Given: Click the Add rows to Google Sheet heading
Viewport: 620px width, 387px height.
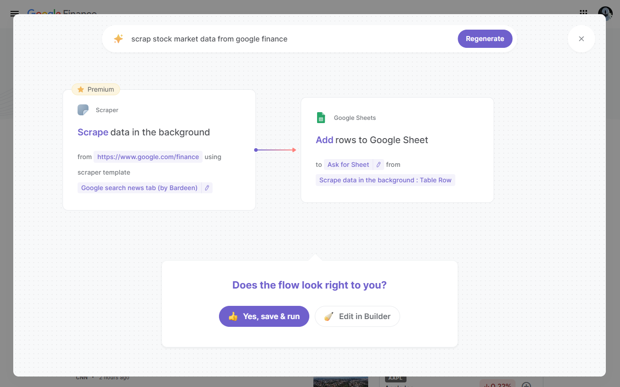Looking at the screenshot, I should click(372, 140).
